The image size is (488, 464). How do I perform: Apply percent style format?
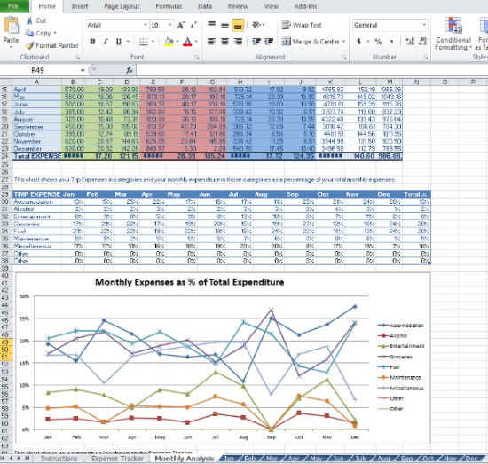[x=378, y=42]
